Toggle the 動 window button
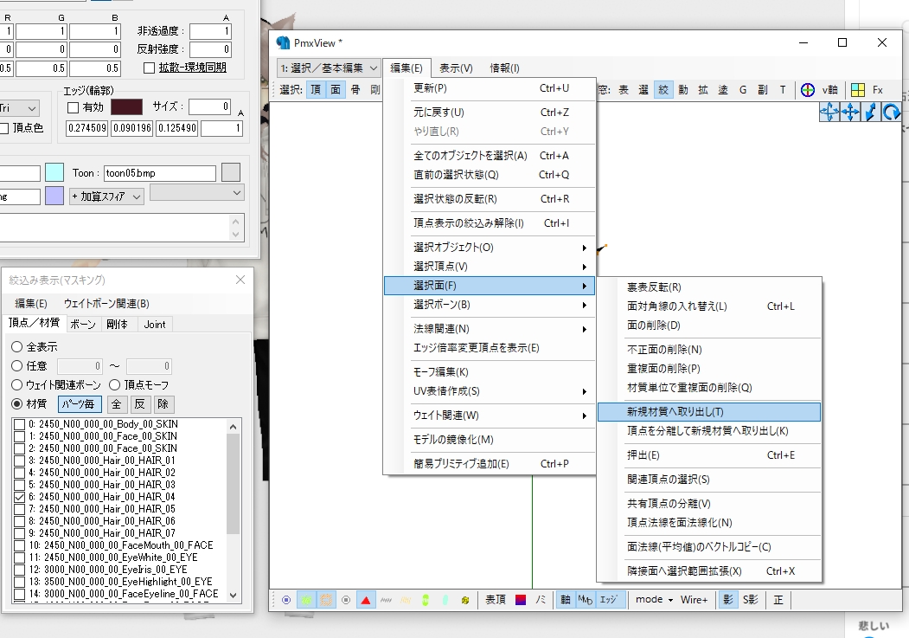The image size is (909, 638). coord(683,90)
